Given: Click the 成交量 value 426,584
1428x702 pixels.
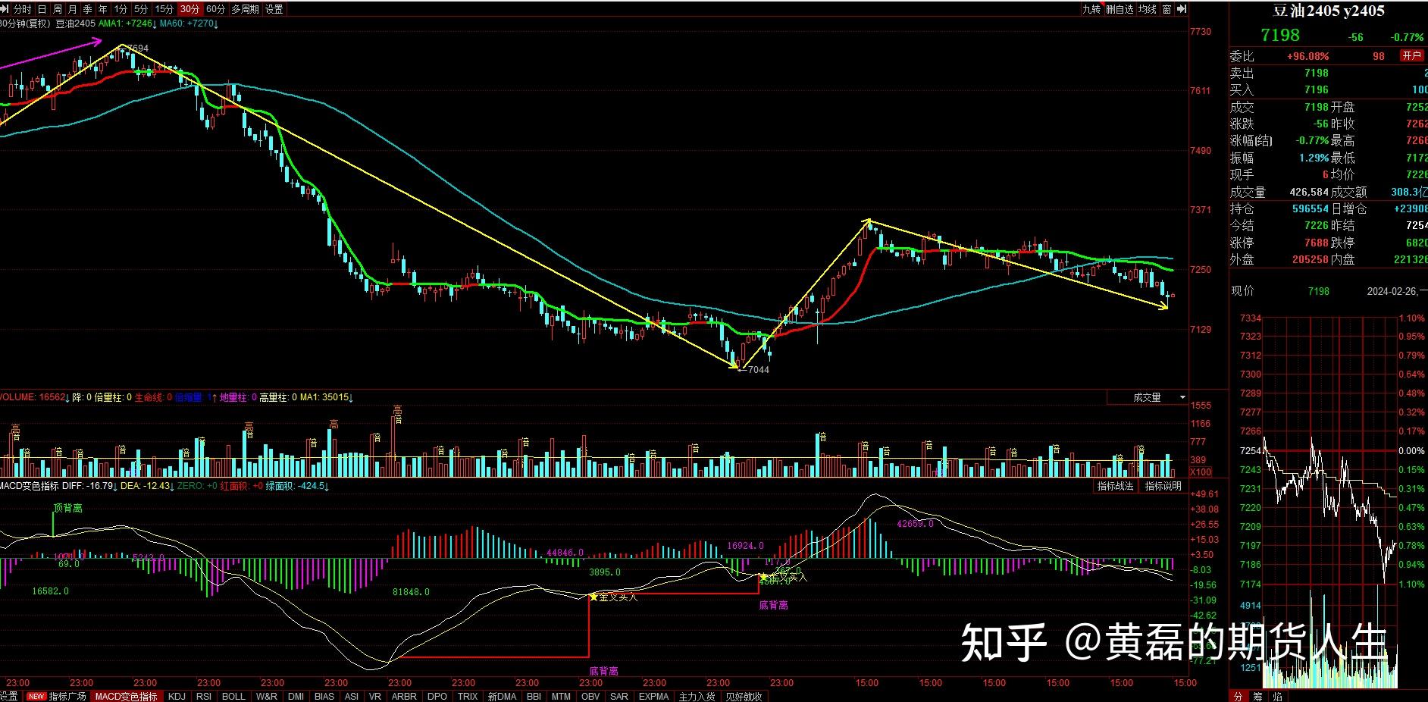Looking at the screenshot, I should coord(1309,192).
